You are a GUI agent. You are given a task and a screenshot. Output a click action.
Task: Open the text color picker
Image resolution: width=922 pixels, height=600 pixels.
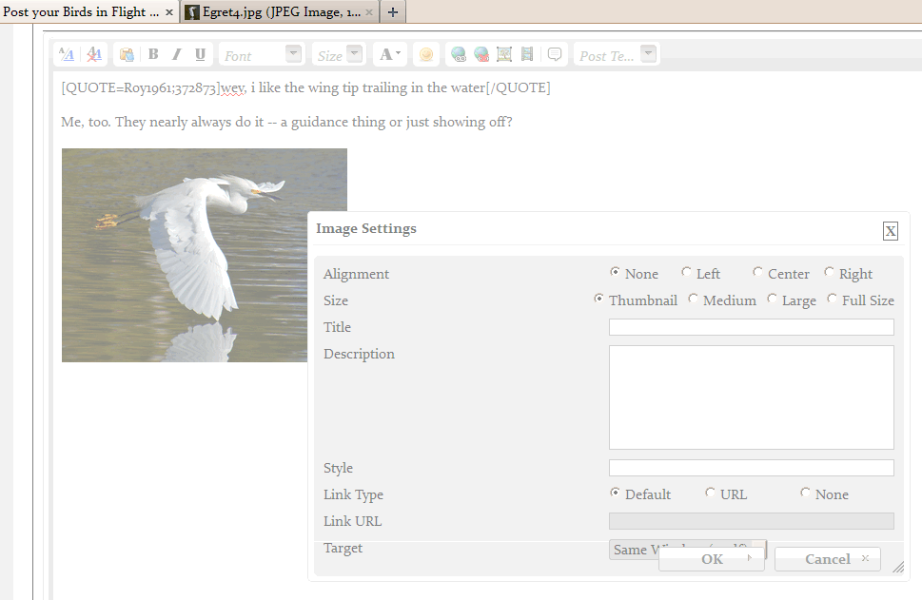point(390,54)
